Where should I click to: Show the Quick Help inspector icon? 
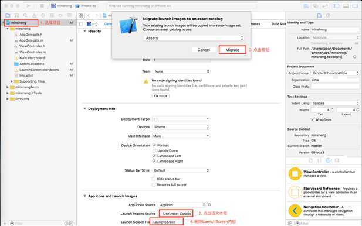(328, 16)
